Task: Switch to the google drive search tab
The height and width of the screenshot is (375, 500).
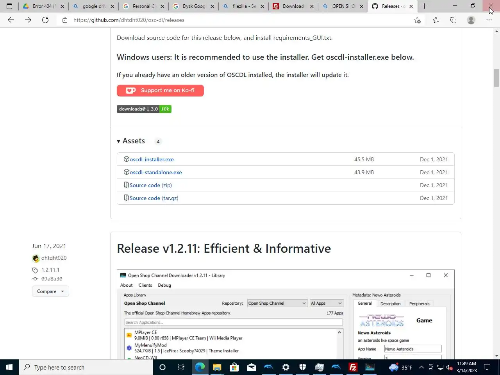Action: (93, 6)
